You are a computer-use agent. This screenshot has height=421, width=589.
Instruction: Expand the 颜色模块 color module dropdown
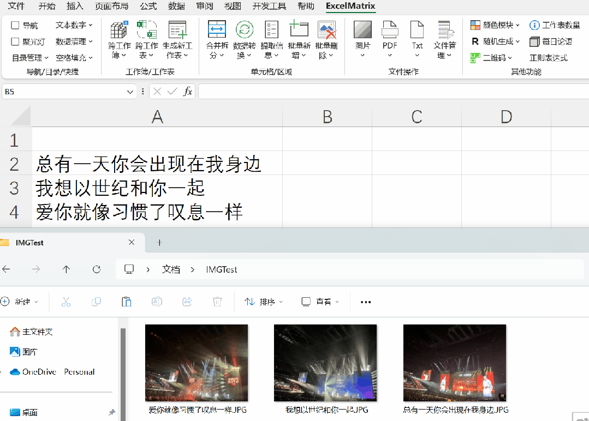click(495, 25)
